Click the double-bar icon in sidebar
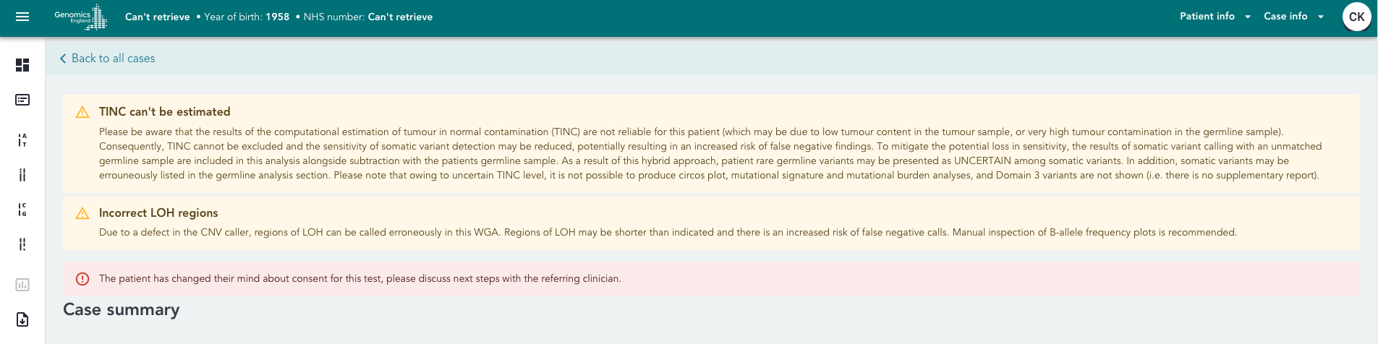Image resolution: width=1378 pixels, height=344 pixels. point(22,175)
